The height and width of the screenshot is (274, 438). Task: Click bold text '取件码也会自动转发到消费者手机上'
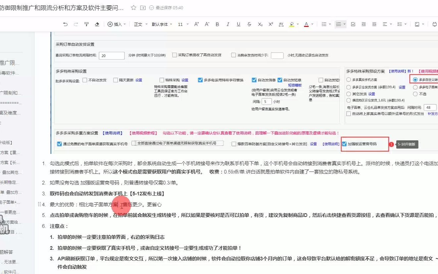tap(89, 193)
